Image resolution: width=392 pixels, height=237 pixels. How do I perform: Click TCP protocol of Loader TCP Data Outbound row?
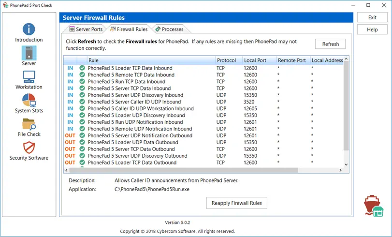[x=220, y=163]
